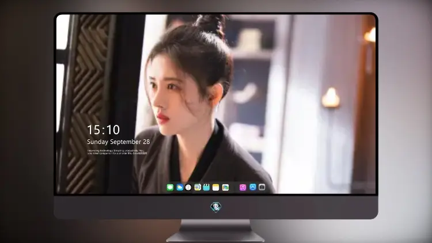This screenshot has width=432, height=243.
Task: Open the Clock app in dock
Action: click(188, 187)
